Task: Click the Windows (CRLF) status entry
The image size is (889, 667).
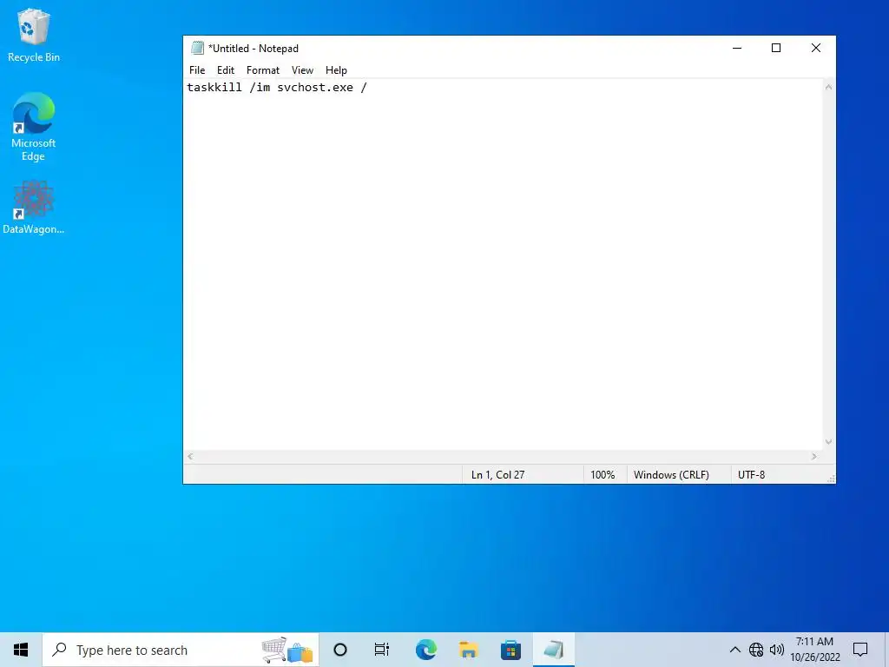Action: click(x=671, y=475)
